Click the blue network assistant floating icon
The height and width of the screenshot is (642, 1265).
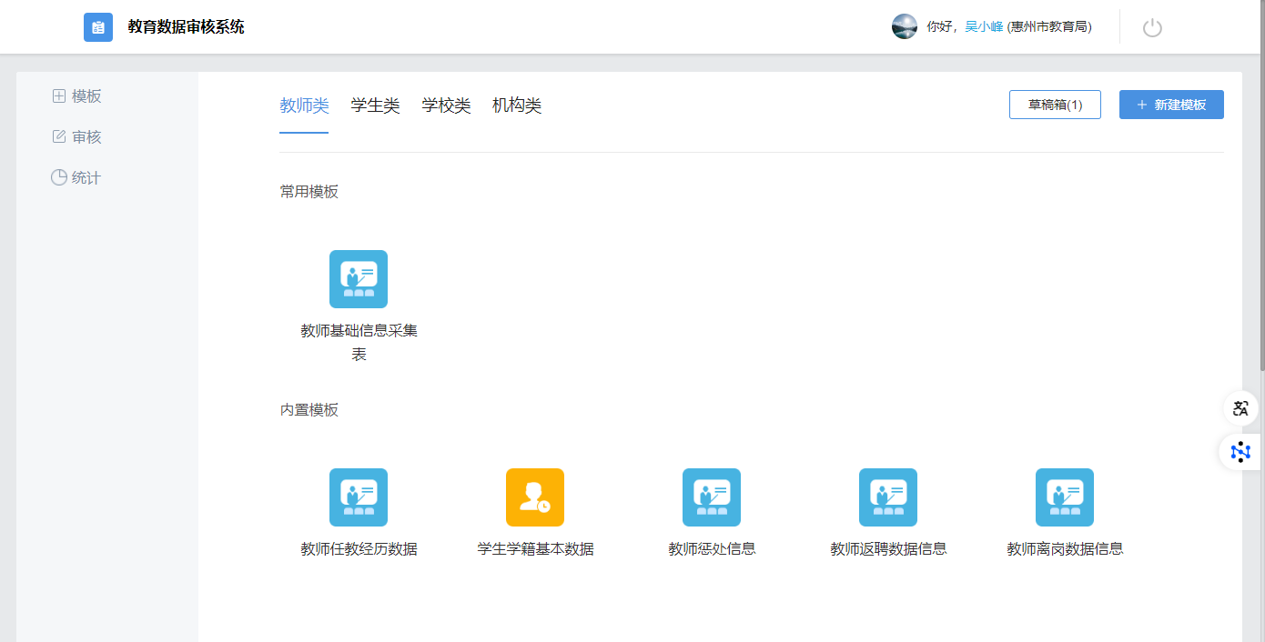pos(1240,452)
